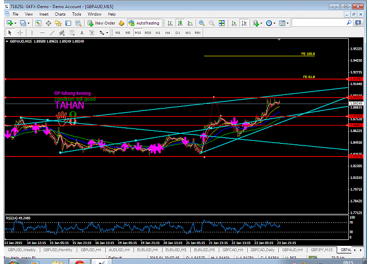367x264 pixels.
Task: Tile windows with the four-pane icon
Action: 221,23
